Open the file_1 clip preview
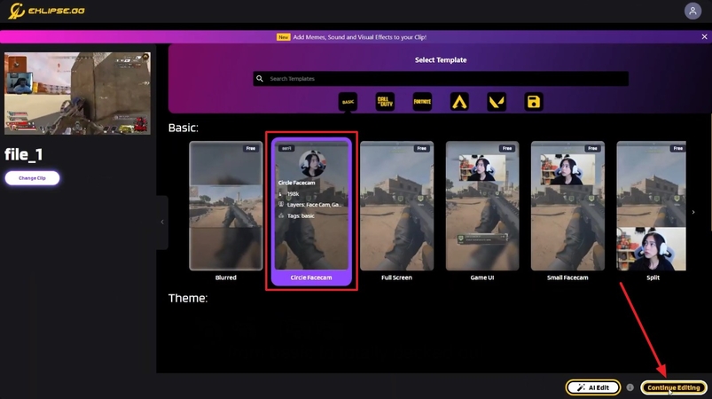This screenshot has width=712, height=399. coord(77,93)
